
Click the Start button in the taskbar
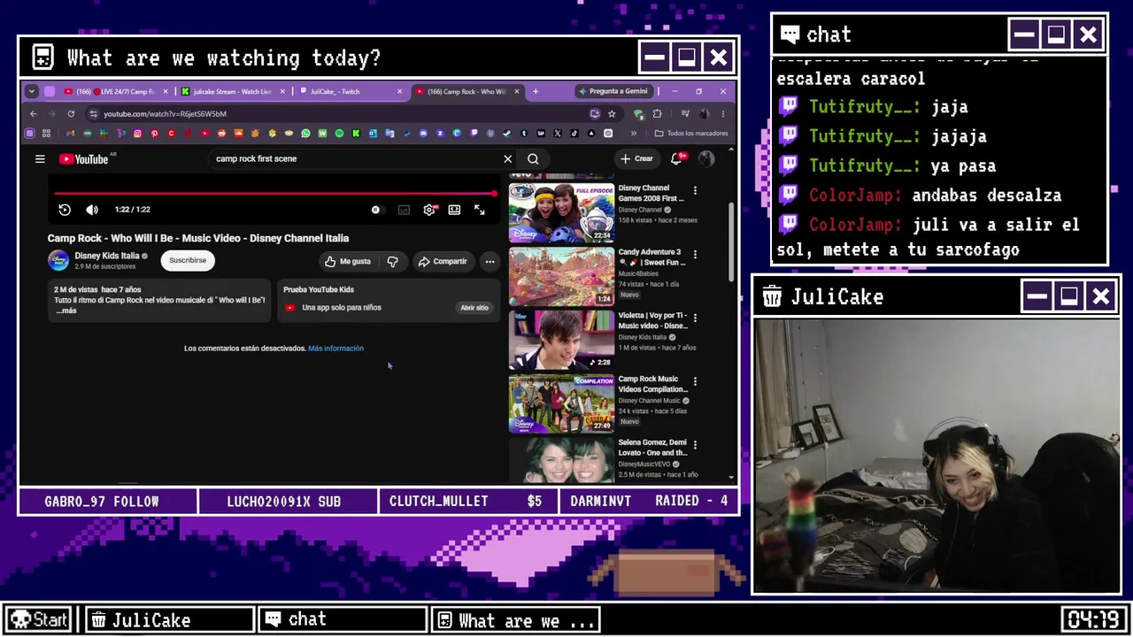tap(40, 619)
